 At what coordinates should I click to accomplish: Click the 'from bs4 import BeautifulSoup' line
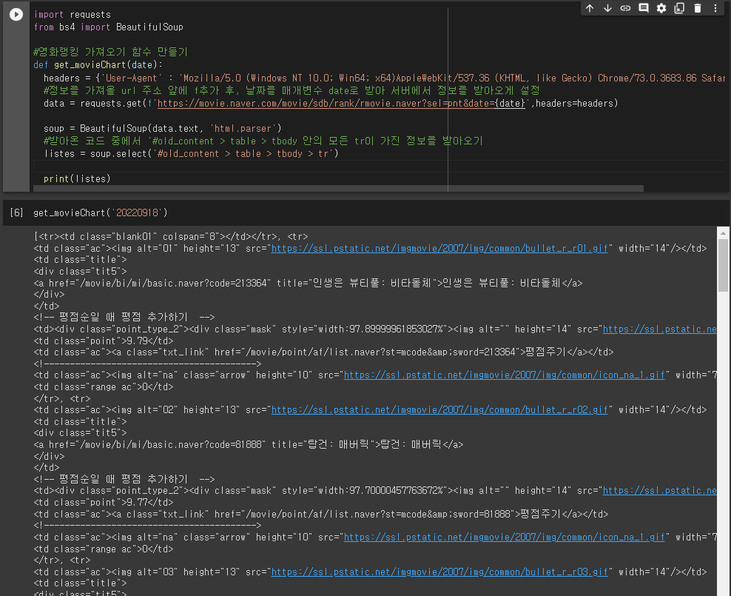tap(108, 27)
